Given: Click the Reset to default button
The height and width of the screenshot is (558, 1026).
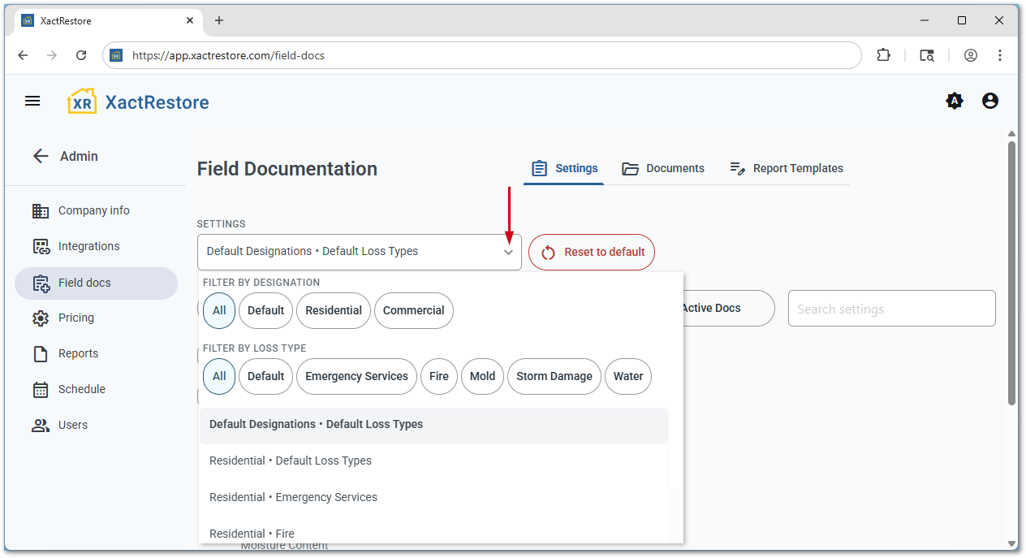Looking at the screenshot, I should 592,252.
